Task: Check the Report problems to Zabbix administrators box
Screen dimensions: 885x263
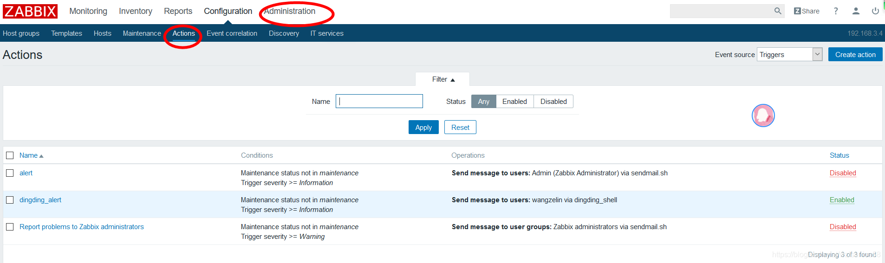Action: [10, 227]
